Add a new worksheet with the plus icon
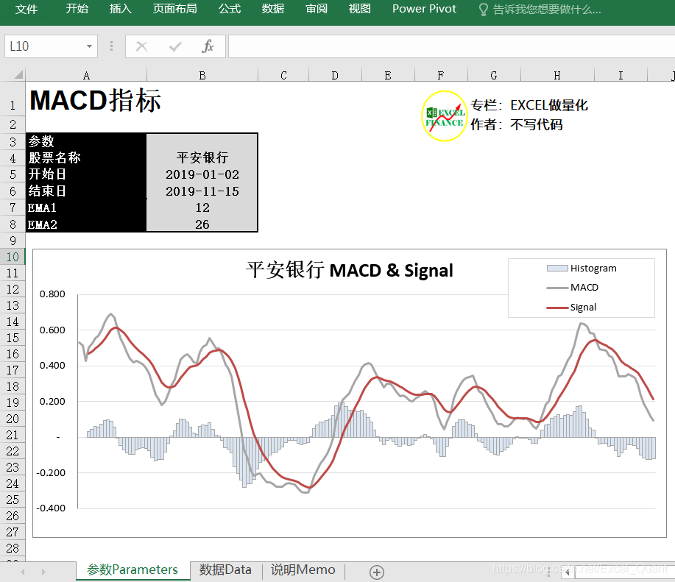675x582 pixels. (376, 572)
